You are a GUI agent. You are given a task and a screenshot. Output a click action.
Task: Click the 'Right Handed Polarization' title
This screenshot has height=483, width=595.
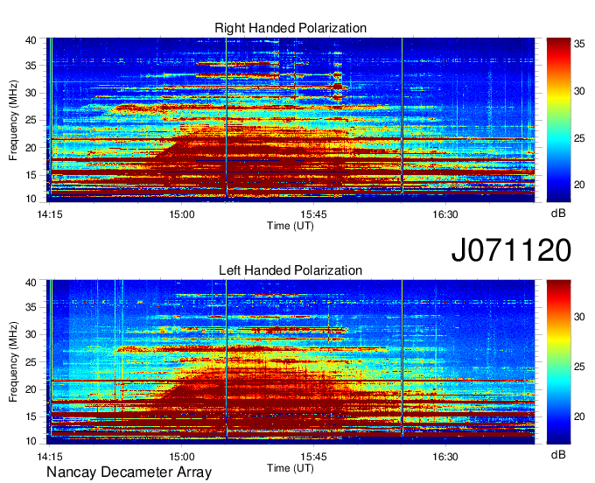(290, 28)
